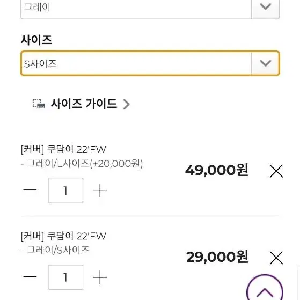Click the 29,000원 price text
The width and height of the screenshot is (300, 300).
217,257
